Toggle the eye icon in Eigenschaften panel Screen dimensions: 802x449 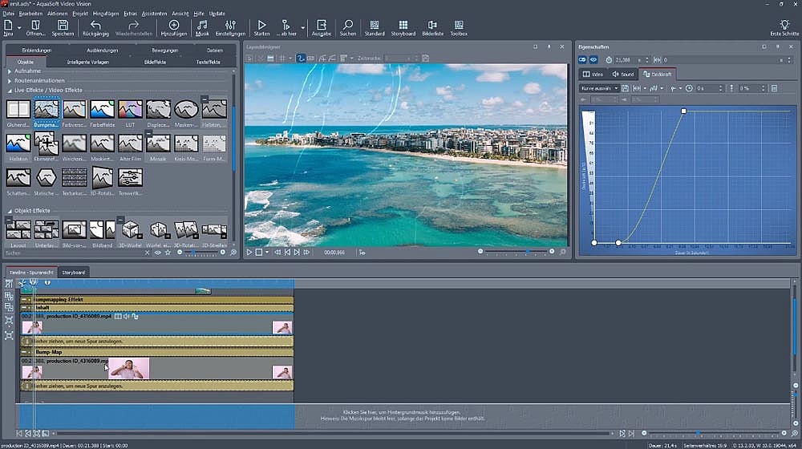click(x=594, y=60)
